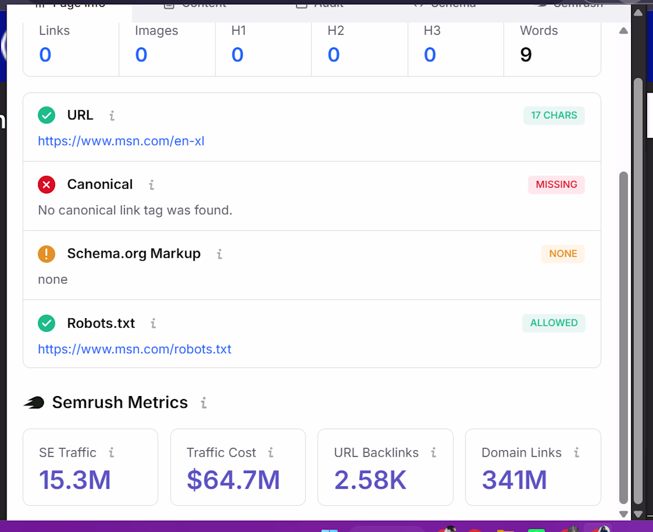Click the 17 CHARS badge
Viewport: 653px width, 532px height.
pos(554,115)
